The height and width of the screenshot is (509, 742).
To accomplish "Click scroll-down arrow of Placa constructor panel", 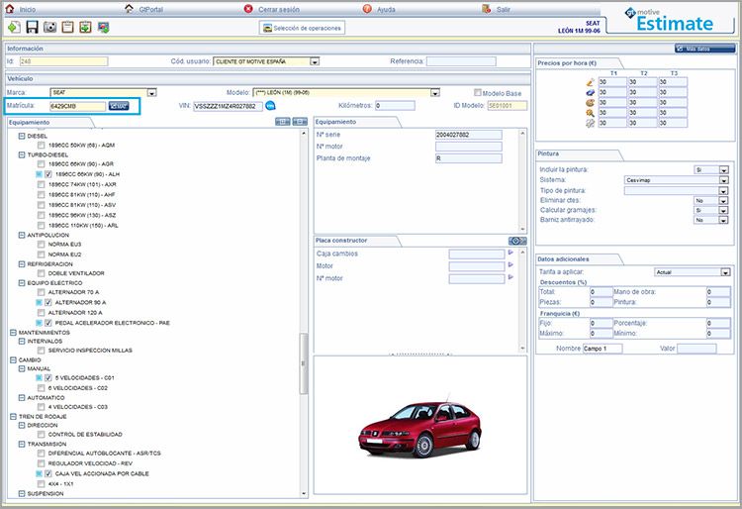I will 522,348.
